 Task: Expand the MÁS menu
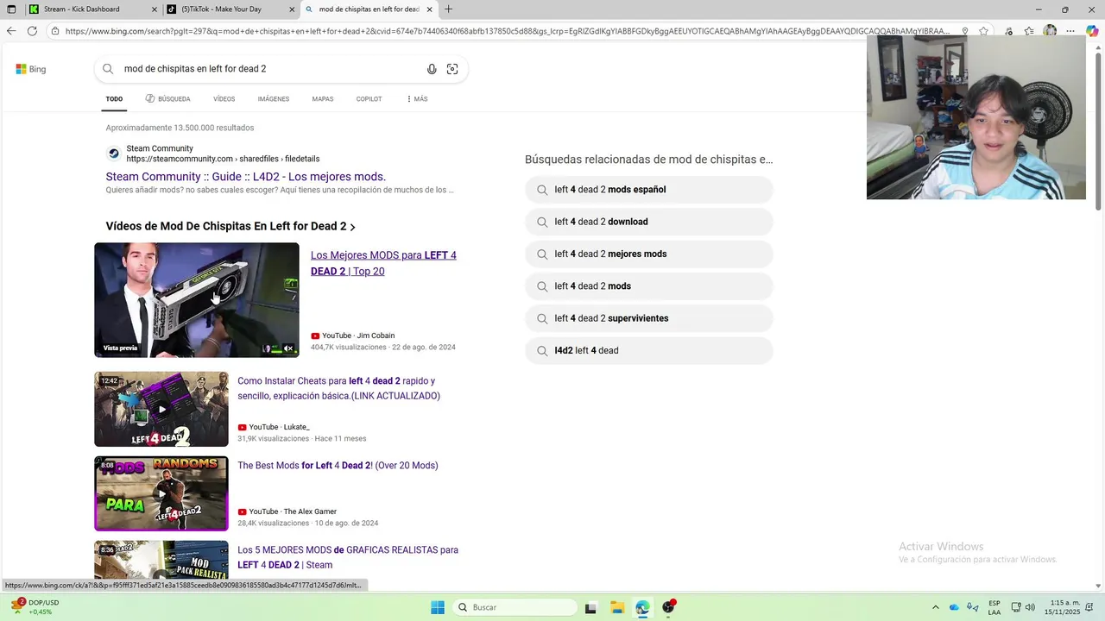pos(417,99)
